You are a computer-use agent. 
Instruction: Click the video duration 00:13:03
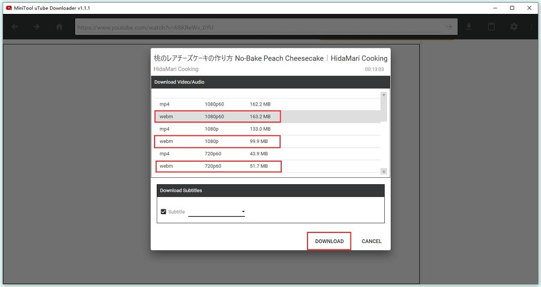point(375,70)
